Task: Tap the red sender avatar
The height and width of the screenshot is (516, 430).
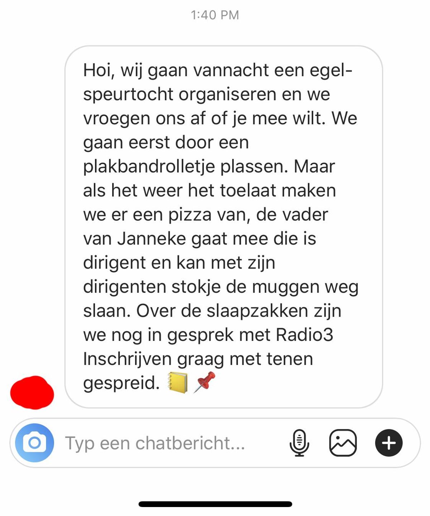Action: [x=32, y=392]
